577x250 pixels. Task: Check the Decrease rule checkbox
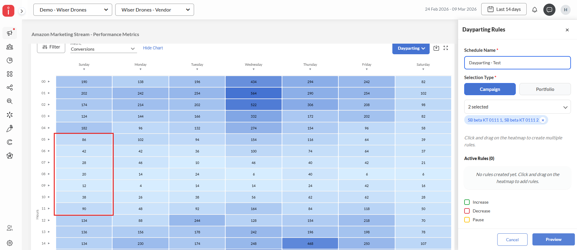(x=467, y=211)
